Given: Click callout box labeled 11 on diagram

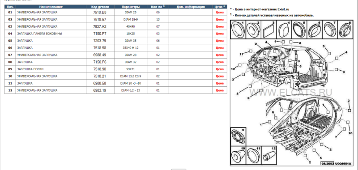Looking at the screenshot, I should click(x=251, y=51).
